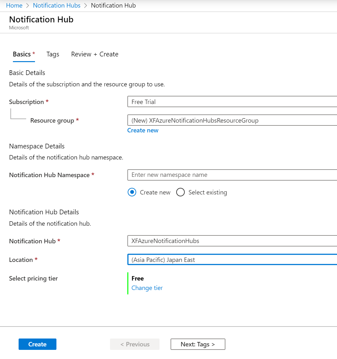Click the Location field label
The image size is (337, 359).
tap(21, 260)
